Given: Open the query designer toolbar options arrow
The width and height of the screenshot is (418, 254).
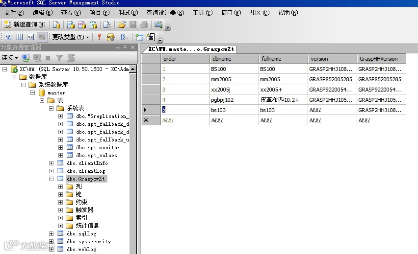Looking at the screenshot, I should [x=160, y=40].
